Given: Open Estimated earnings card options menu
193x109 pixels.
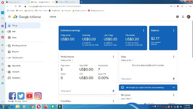Looking at the screenshot, I should [144, 30].
